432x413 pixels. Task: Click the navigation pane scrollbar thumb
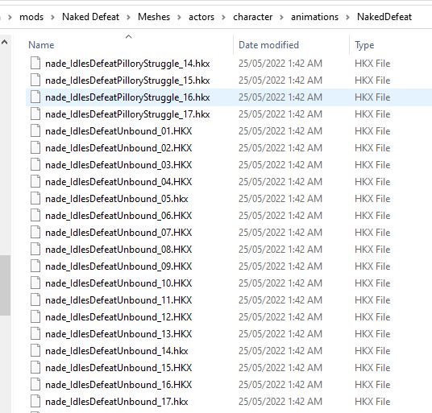click(5, 285)
